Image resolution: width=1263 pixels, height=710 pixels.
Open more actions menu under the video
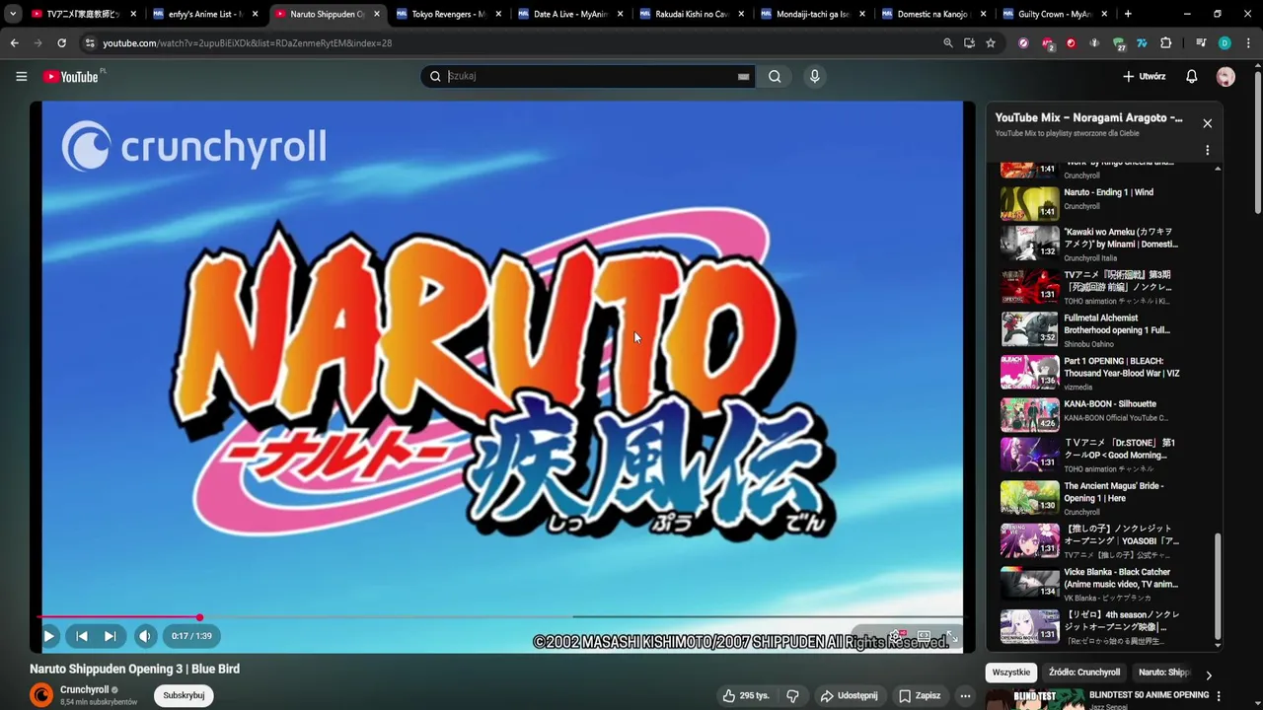(966, 695)
